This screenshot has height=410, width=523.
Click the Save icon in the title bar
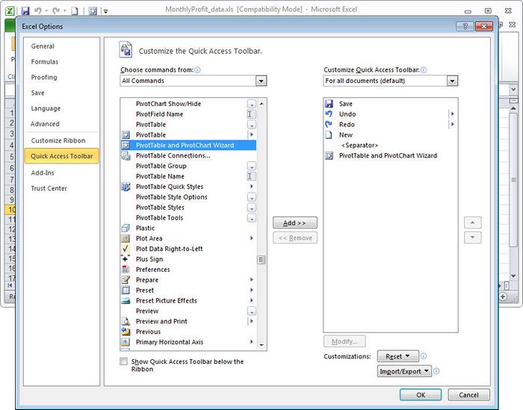pos(25,11)
